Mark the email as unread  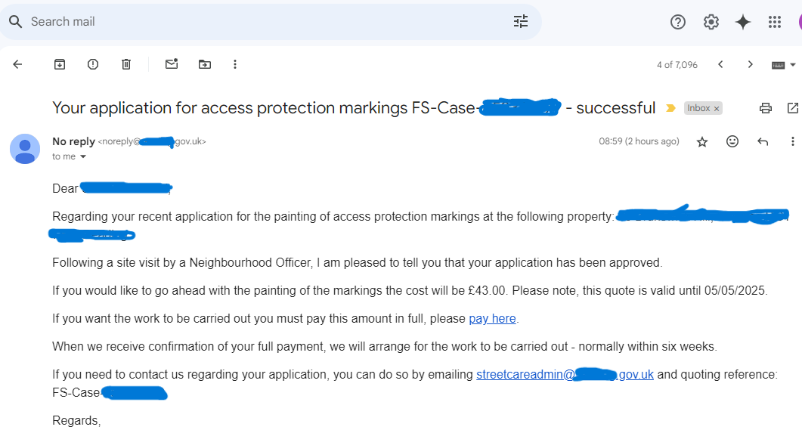(172, 64)
